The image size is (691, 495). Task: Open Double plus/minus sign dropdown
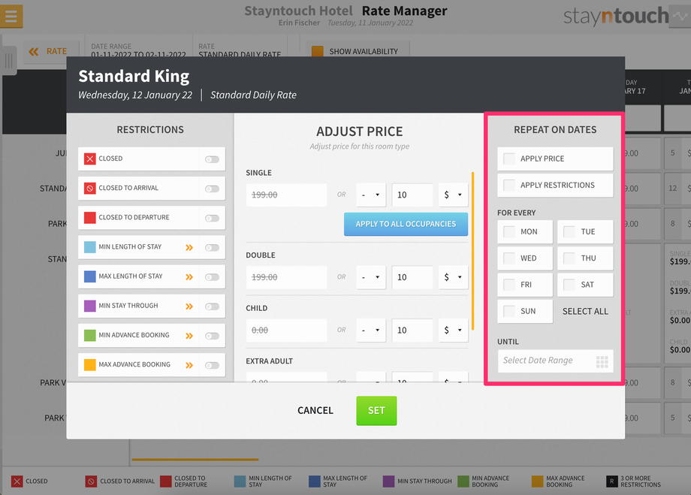point(370,278)
